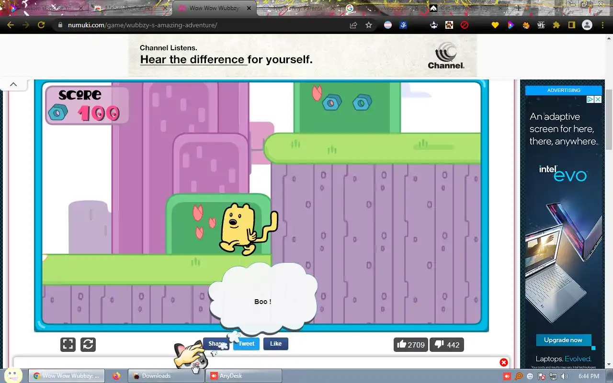Click the thumbs down button with 442 votes
Viewport: 613px width, 383px height.
point(447,345)
